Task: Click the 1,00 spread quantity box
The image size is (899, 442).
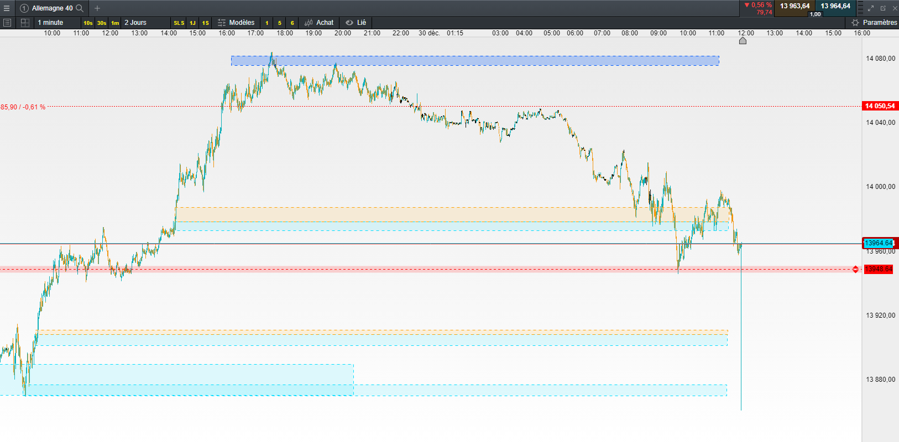Action: click(x=816, y=14)
